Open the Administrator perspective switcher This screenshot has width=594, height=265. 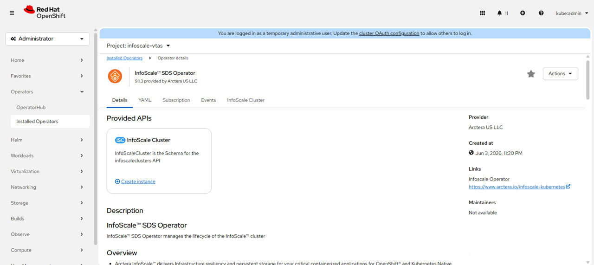click(47, 39)
